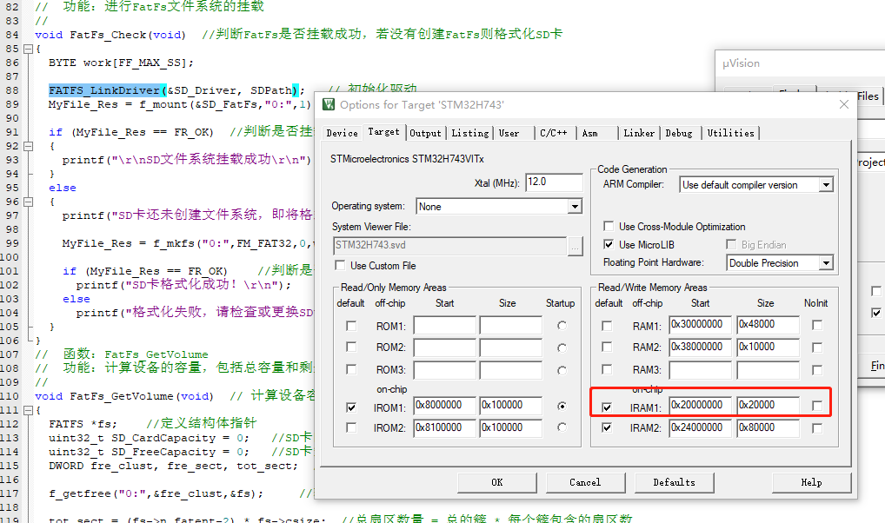Edit the RAM1 Size field 0x48000
The image size is (885, 523).
pos(769,324)
